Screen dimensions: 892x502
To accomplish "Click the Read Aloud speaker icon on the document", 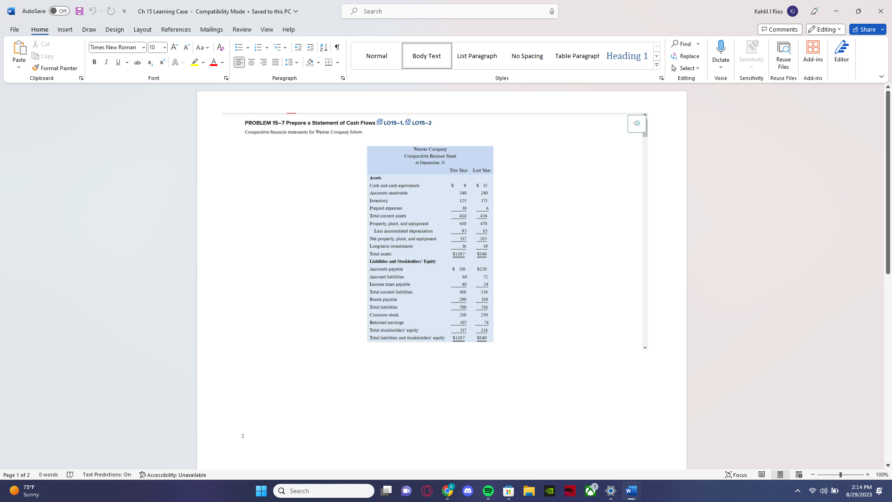I will 636,123.
